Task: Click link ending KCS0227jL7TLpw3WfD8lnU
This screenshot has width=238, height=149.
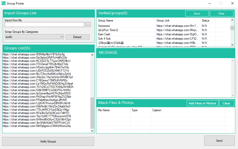Action: tap(37, 61)
